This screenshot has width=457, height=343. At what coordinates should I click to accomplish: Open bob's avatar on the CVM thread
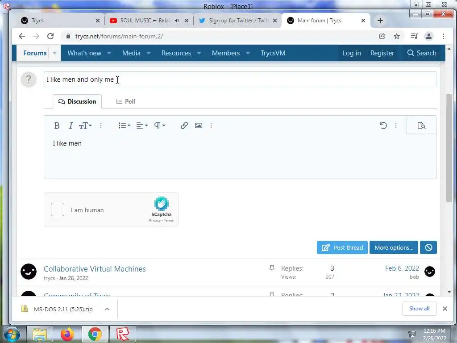430,272
